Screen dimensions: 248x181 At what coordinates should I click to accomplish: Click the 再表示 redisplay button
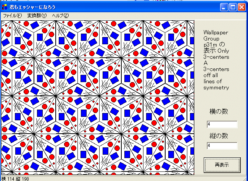pos(222,165)
